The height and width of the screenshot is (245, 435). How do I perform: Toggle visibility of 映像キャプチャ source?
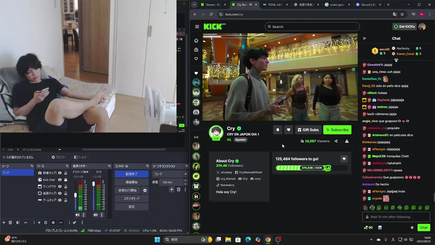coord(60,173)
